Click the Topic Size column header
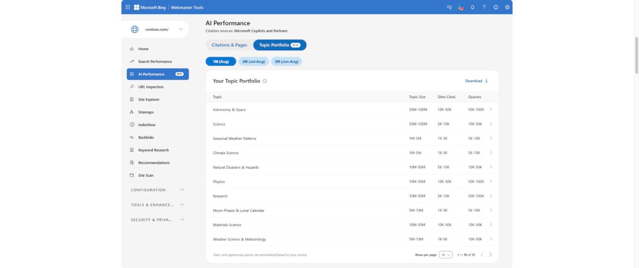Image resolution: width=639 pixels, height=268 pixels. [417, 97]
